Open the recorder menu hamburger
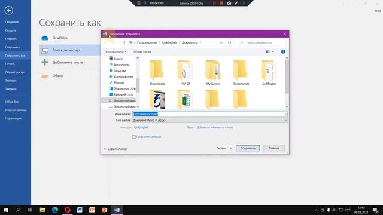This screenshot has width=383, height=215. tap(139, 3)
